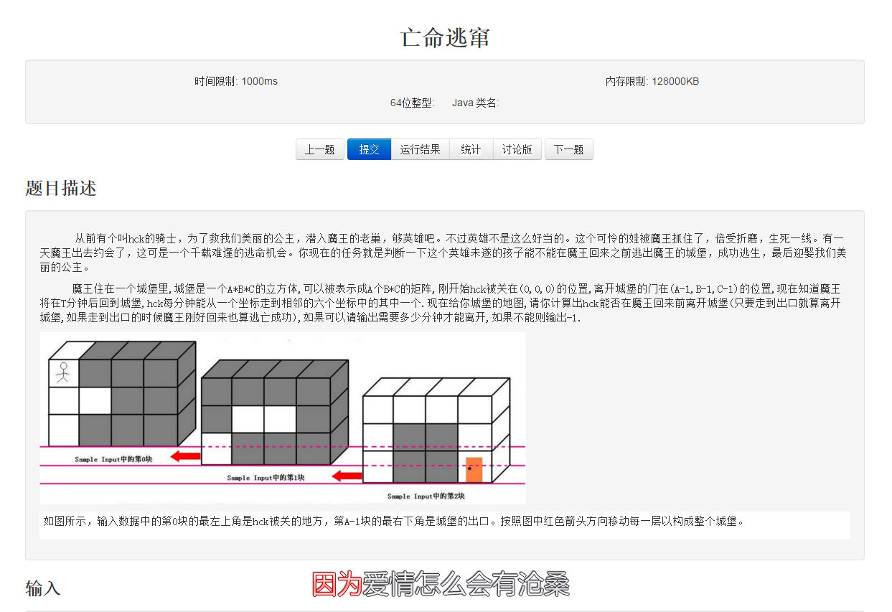Open 统计 statistics page
The width and height of the screenshot is (892, 612).
471,149
